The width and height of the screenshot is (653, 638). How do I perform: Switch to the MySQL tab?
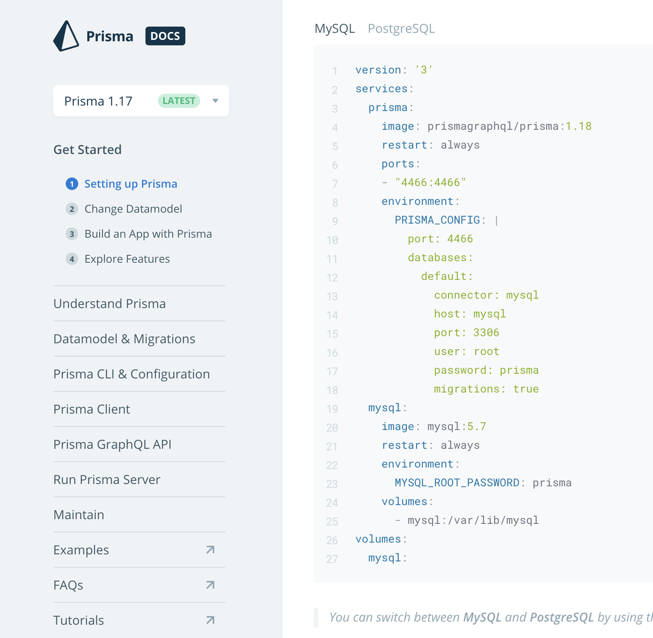[x=335, y=29]
